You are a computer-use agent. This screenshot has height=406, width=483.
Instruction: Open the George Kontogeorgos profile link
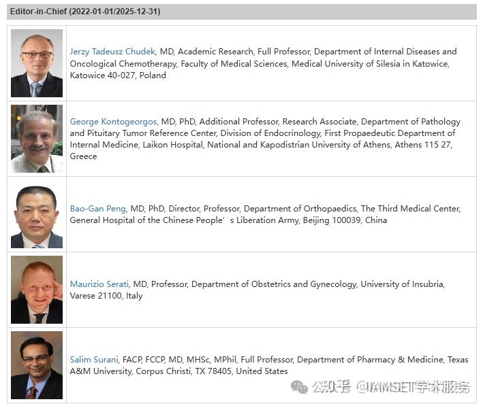point(114,122)
